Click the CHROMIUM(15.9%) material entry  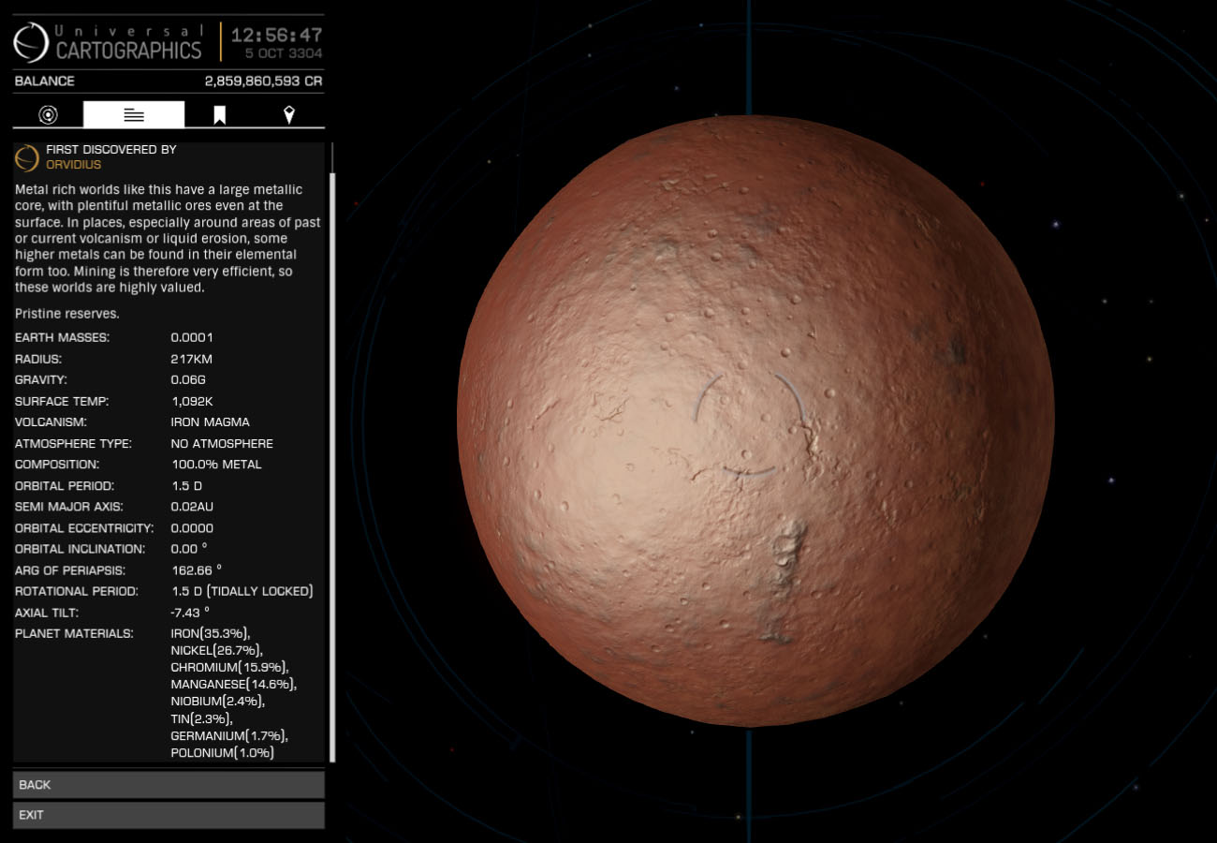(229, 667)
